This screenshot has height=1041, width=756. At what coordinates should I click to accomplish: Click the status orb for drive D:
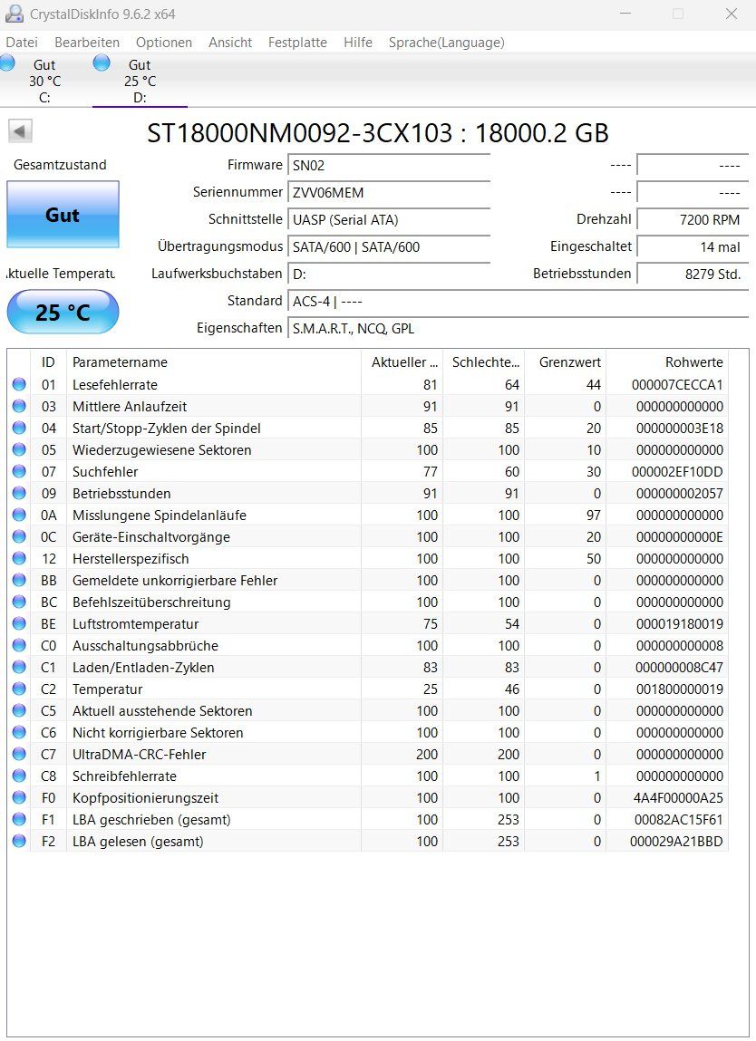click(x=102, y=63)
